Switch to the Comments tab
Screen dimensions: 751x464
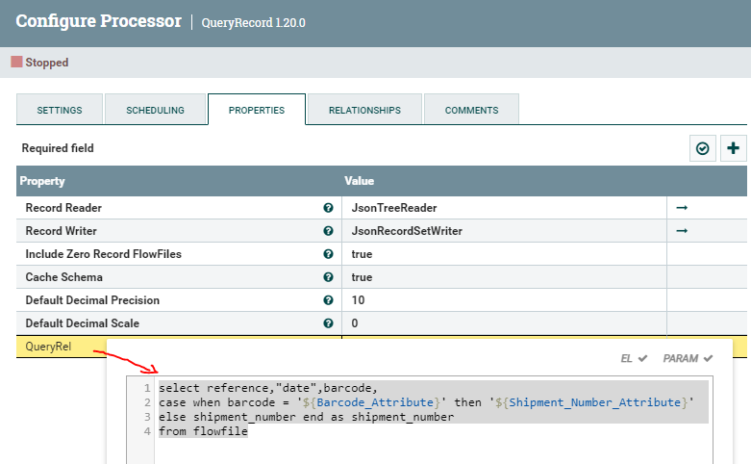click(x=471, y=111)
